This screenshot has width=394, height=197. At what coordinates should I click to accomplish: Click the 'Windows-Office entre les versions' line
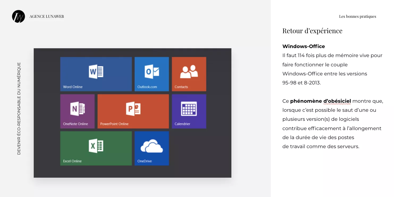pos(325,74)
